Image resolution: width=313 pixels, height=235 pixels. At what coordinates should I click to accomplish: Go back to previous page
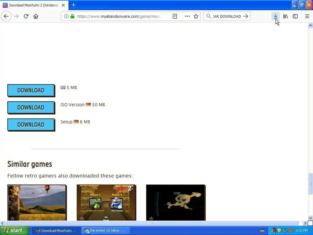pyautogui.click(x=6, y=16)
